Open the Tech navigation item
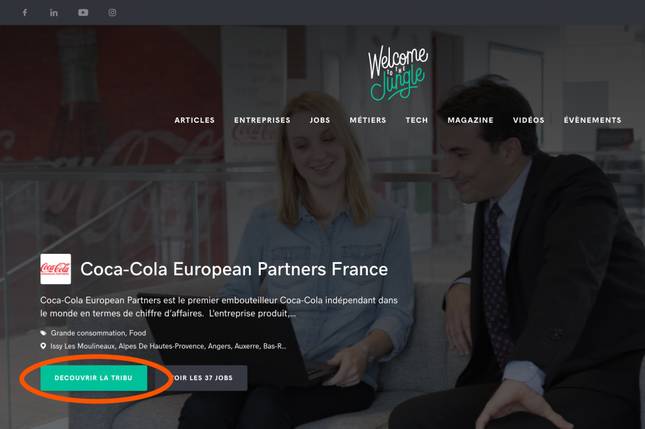This screenshot has width=645, height=429. [x=417, y=120]
